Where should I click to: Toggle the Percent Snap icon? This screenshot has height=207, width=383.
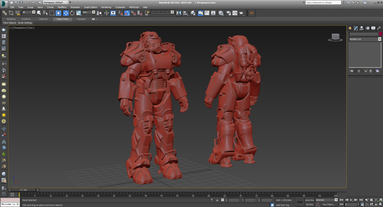click(x=134, y=13)
